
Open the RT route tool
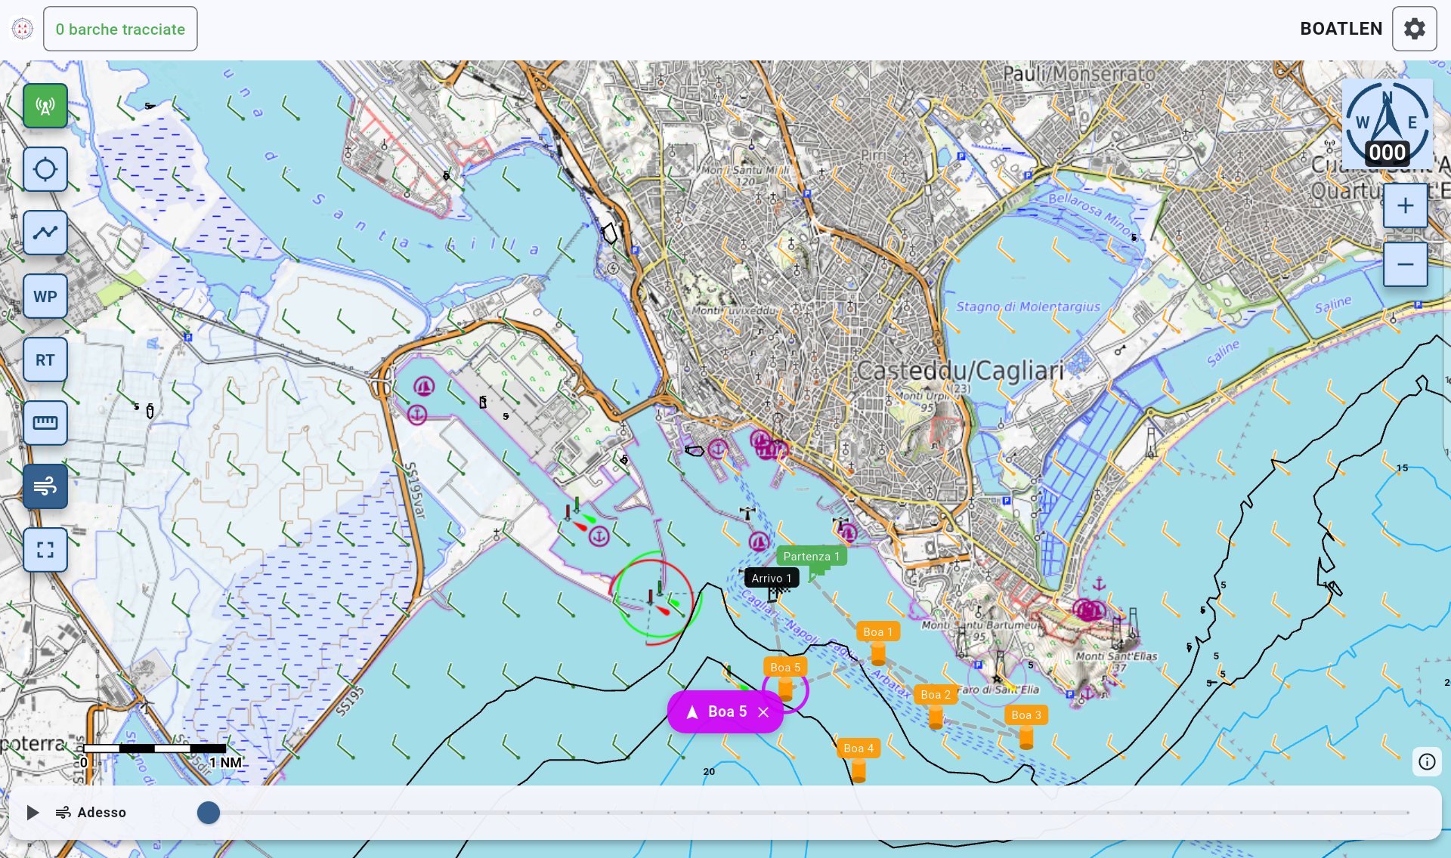coord(45,360)
